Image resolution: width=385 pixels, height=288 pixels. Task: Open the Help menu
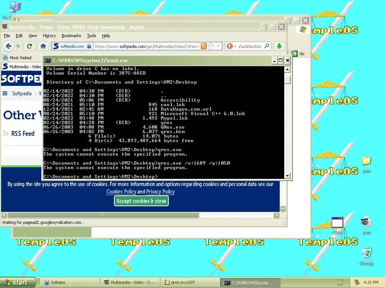pos(106,36)
